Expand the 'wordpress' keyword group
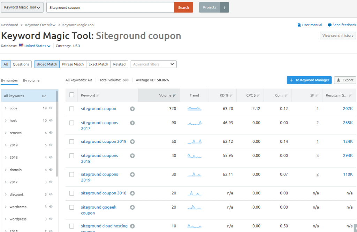The image size is (357, 232). point(6,219)
